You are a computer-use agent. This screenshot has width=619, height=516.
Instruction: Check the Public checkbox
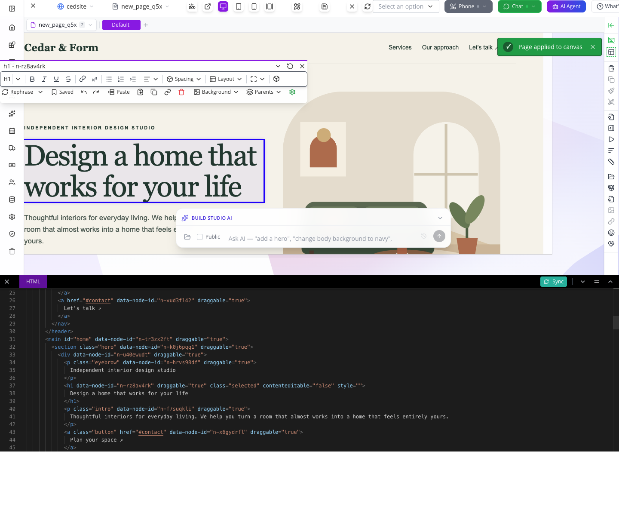200,237
